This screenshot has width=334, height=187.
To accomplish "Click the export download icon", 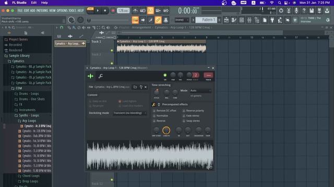I will (x=327, y=10).
